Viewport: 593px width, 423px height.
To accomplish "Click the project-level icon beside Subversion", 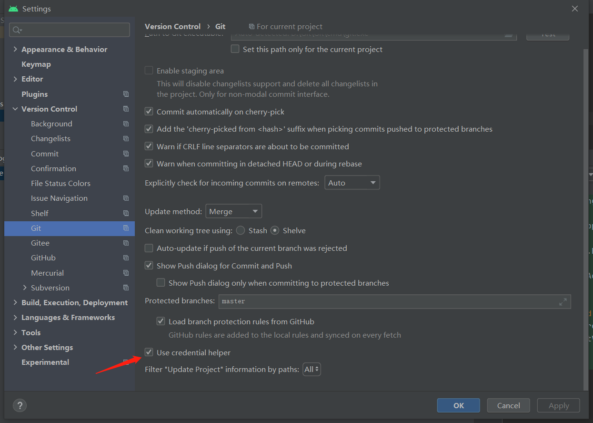I will coord(126,288).
